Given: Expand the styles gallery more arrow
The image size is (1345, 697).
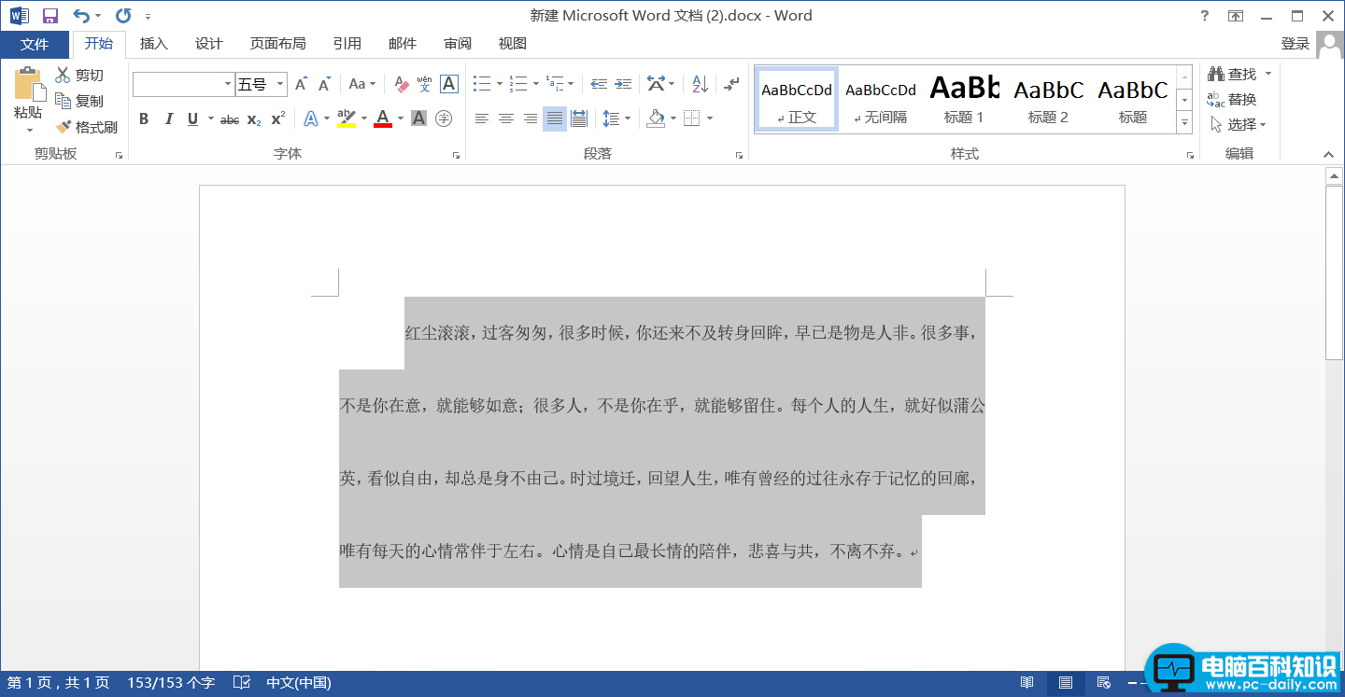Looking at the screenshot, I should pyautogui.click(x=1184, y=122).
